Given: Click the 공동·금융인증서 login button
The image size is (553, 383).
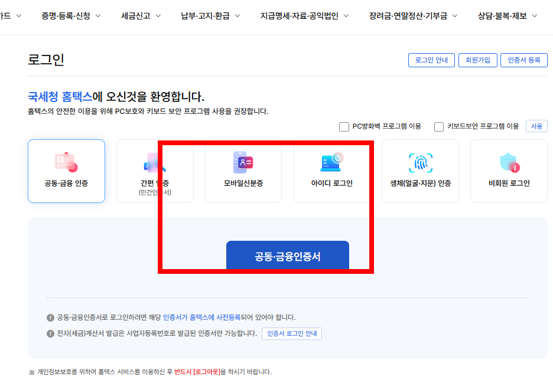Looking at the screenshot, I should [288, 254].
